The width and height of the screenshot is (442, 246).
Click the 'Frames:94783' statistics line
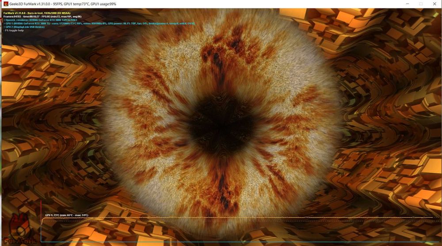[42, 17]
